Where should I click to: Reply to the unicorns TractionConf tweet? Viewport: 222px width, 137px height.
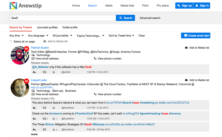click(34, 119)
